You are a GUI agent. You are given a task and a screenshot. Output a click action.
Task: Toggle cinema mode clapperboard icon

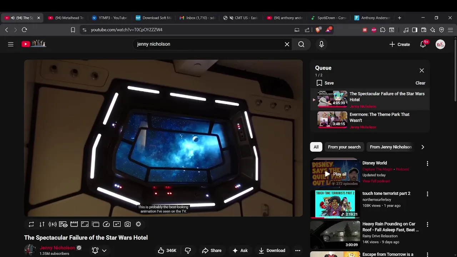(74, 224)
